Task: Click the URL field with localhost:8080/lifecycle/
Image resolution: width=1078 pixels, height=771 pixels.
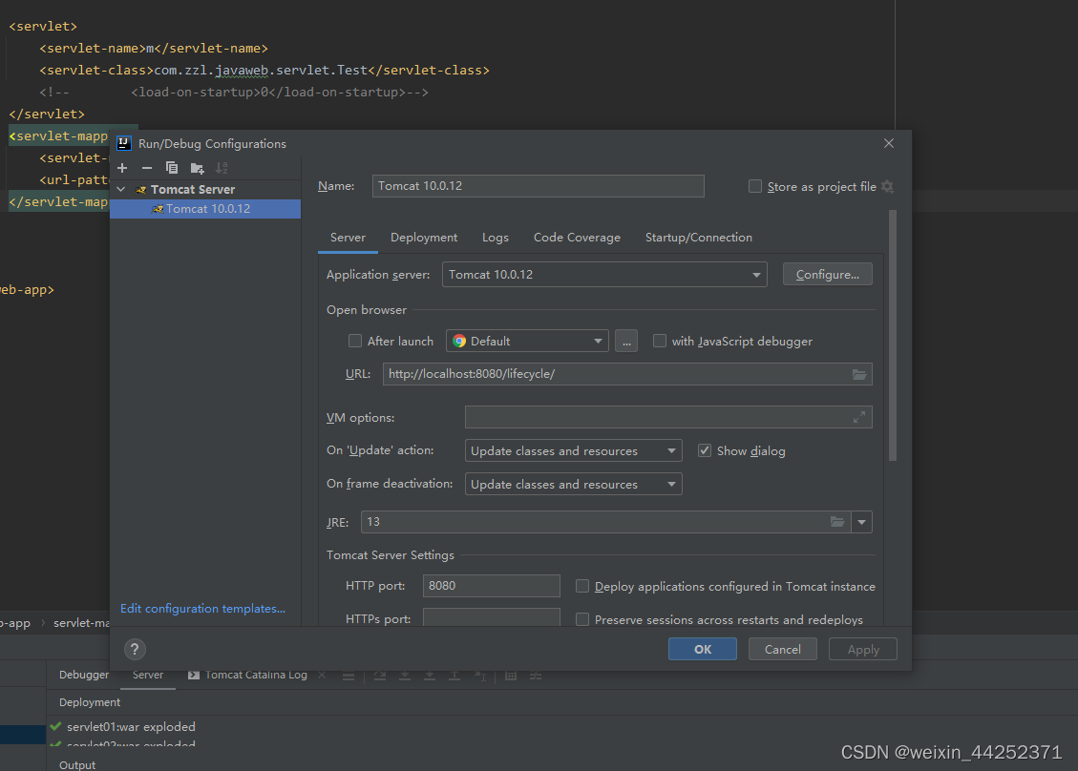Action: tap(627, 374)
